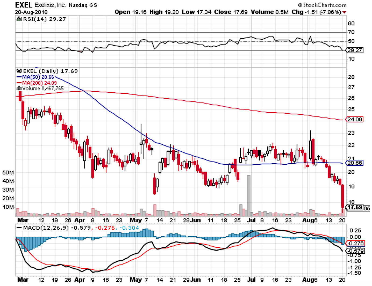Click the Jun label on the MACD panel date axis
Screen dimensions: 372x286
(x=196, y=280)
